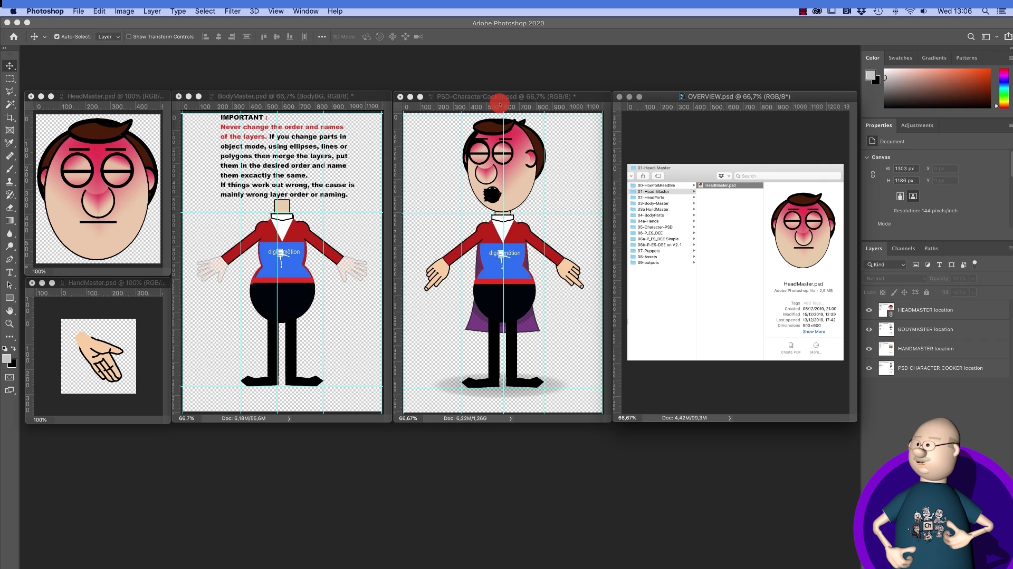Select the Move tool
The width and height of the screenshot is (1013, 569).
tap(9, 66)
